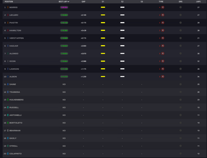Click Ocon's soft tyre icon
The width and height of the screenshot is (207, 158).
pyautogui.click(x=163, y=61)
